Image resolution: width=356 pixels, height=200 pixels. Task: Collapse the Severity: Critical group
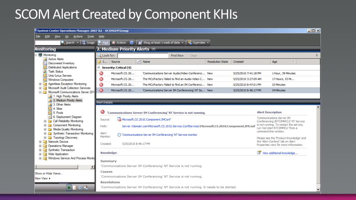pyautogui.click(x=98, y=67)
